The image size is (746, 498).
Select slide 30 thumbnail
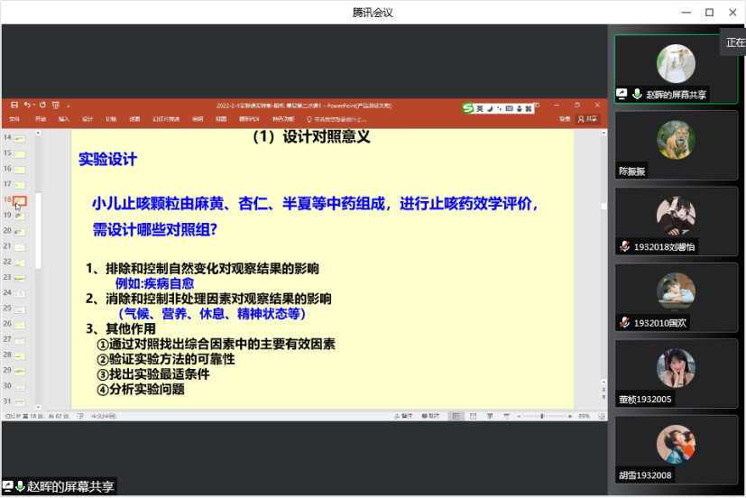20,387
